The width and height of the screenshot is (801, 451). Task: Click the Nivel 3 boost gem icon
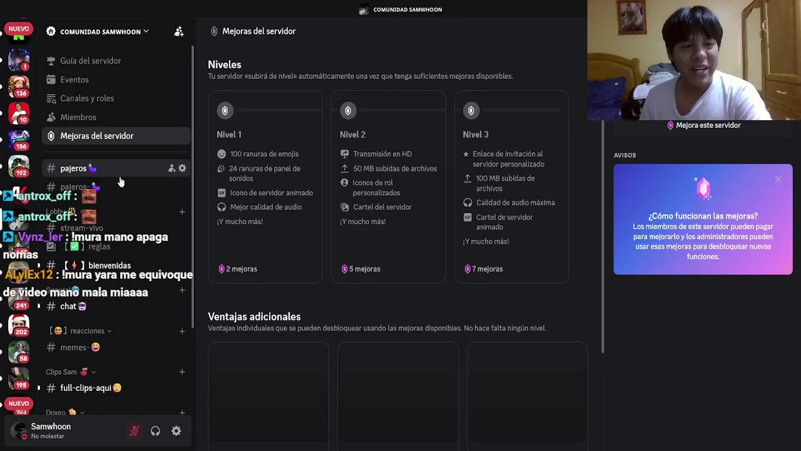(x=471, y=111)
